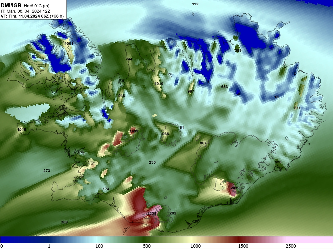This screenshot has height=249, width=333.
Task: Click the header title 'DMI/IGB: Hæð 0°C (m)'
Action: [25, 6]
